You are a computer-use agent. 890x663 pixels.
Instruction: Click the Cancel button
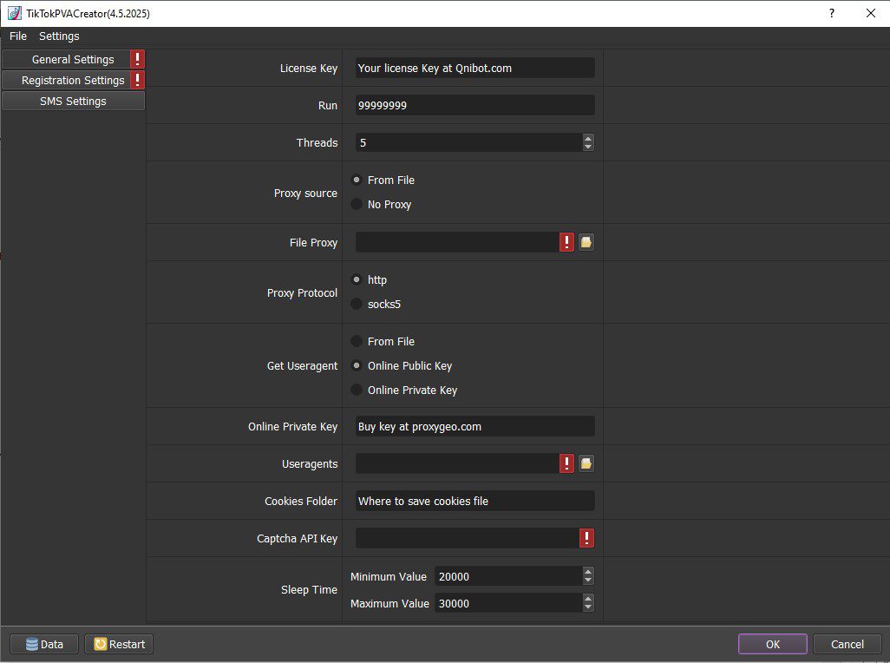click(x=847, y=644)
